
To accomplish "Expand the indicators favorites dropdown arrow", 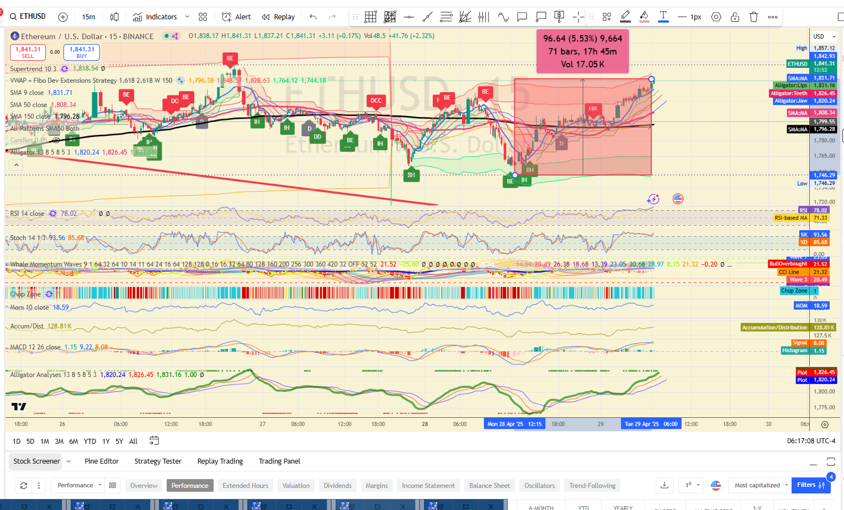I will tap(187, 17).
